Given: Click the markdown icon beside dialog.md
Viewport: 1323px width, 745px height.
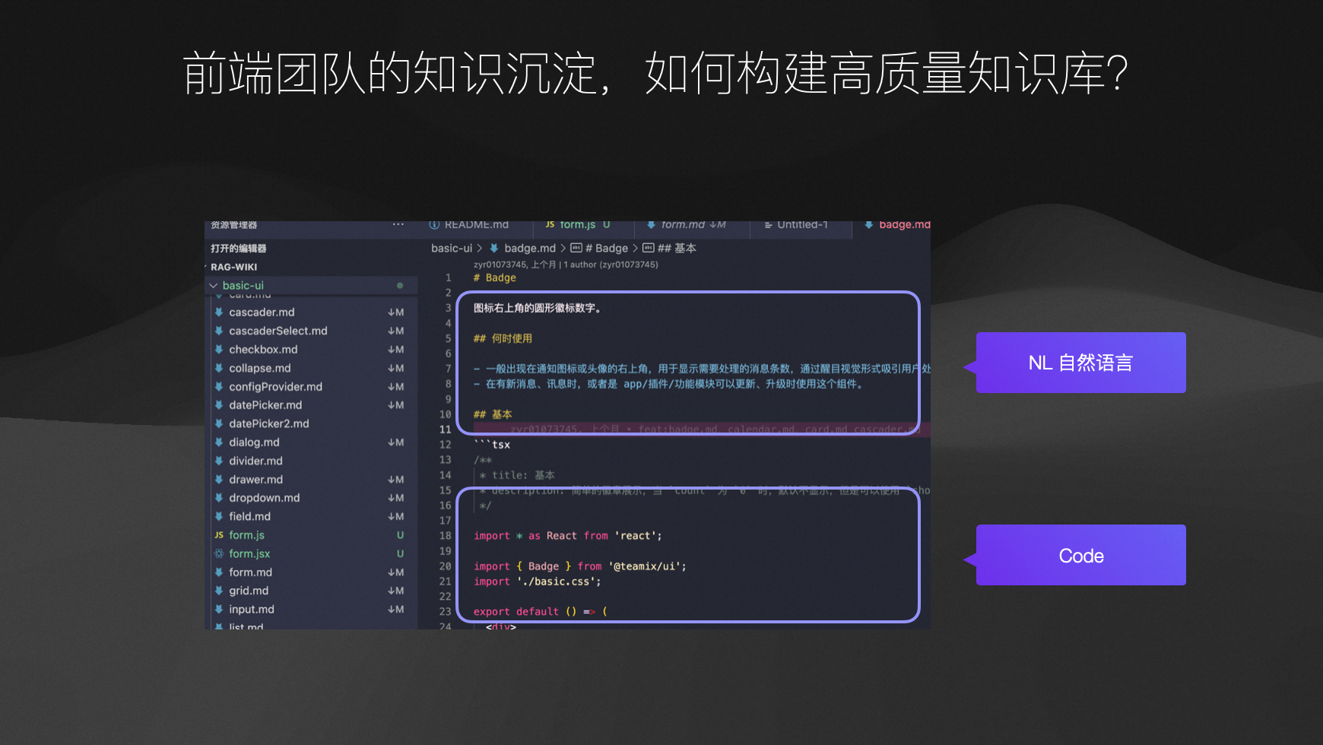Looking at the screenshot, I should pos(219,442).
